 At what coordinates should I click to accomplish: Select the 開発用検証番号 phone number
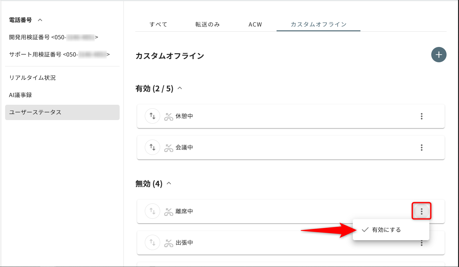54,37
